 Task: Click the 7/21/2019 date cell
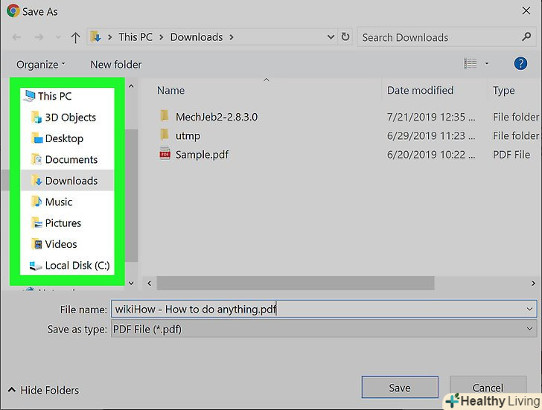[430, 117]
